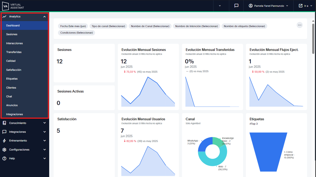Viewport: 316px width, 177px height.
Task: Click the Evolución Mensual Usuarios area chart
Action: [x=148, y=161]
